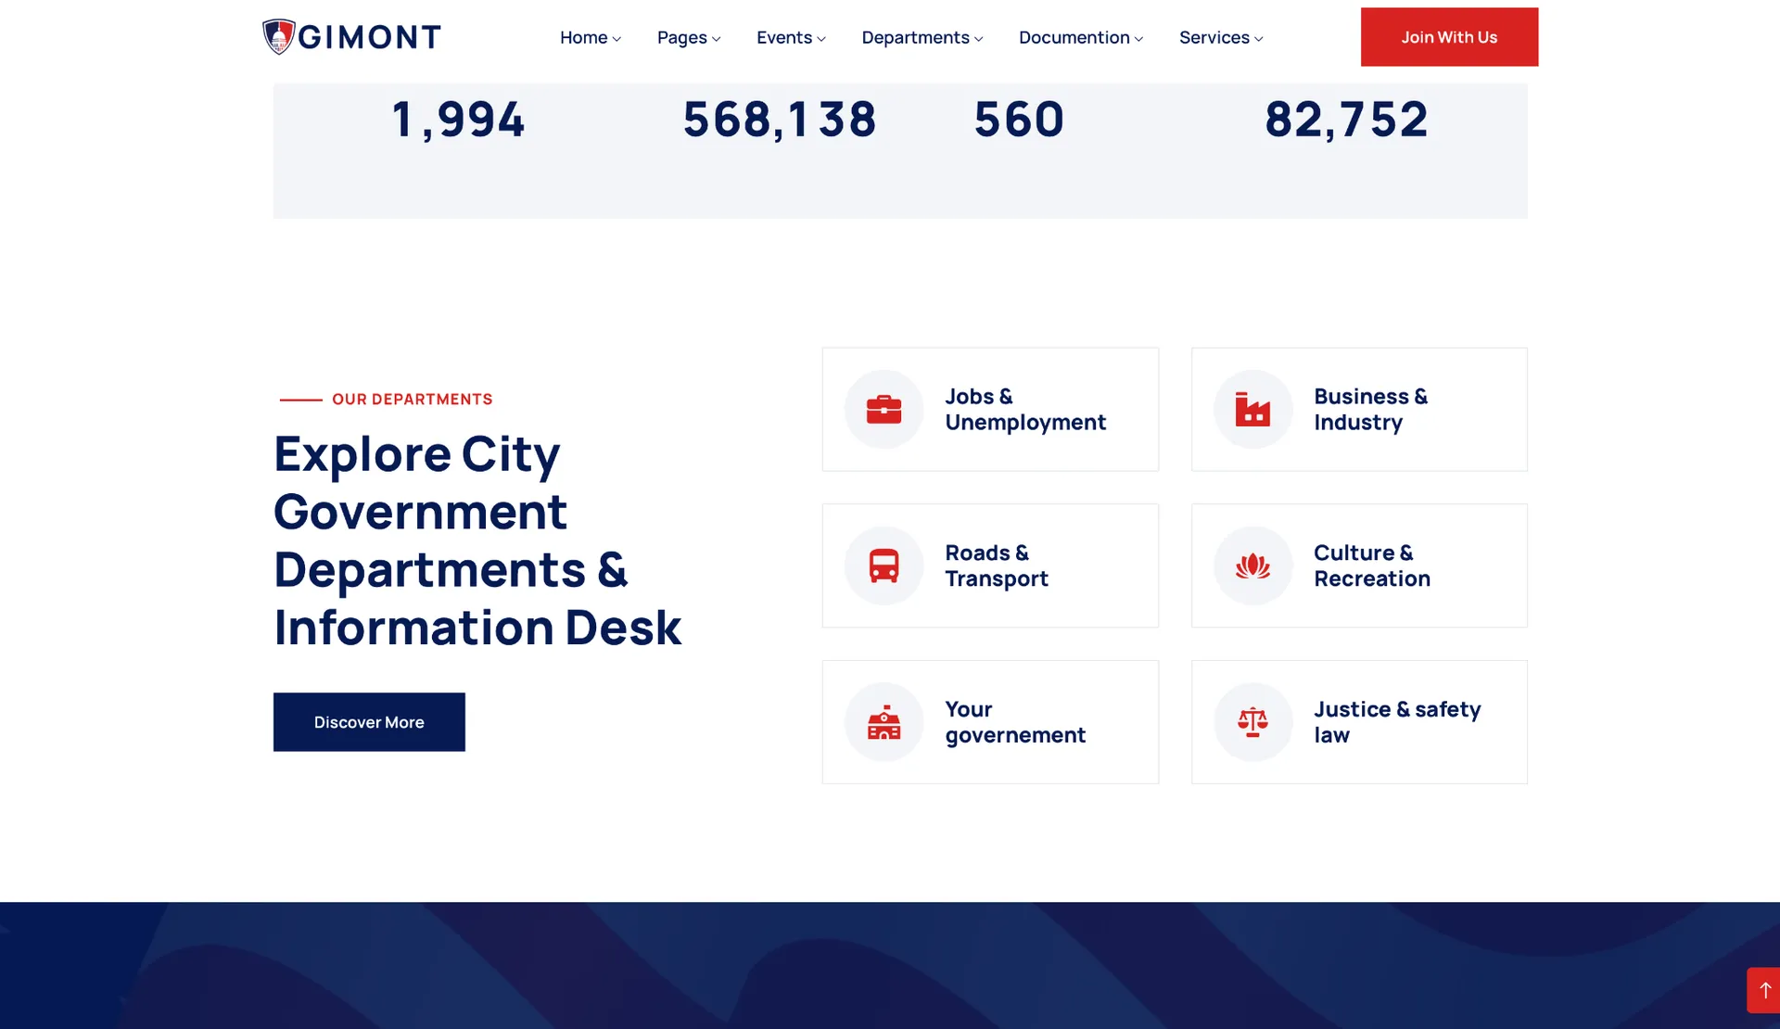The image size is (1780, 1029).
Task: Click the bus icon for Roads & Transport
Action: click(x=884, y=565)
